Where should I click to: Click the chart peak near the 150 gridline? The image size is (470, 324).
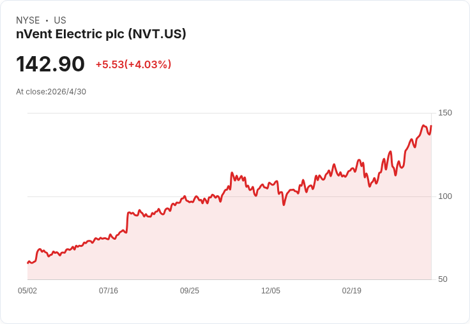point(423,126)
